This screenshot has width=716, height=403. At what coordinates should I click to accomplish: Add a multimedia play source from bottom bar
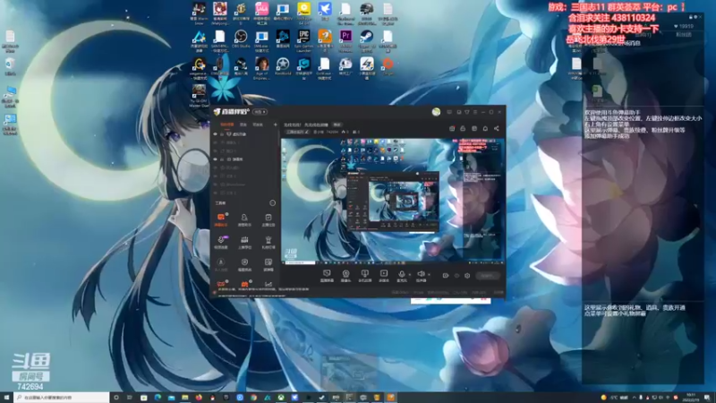[384, 275]
